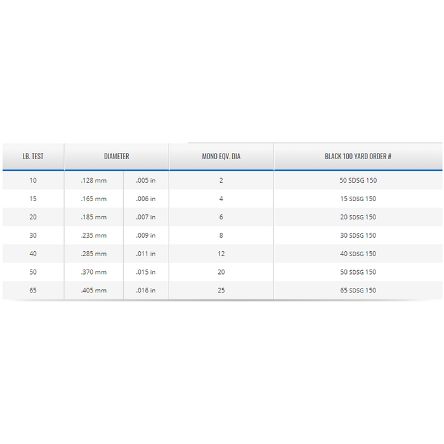Screen dimensions: 444x444
Task: Click the .128 mm diameter cell
Action: click(x=94, y=181)
